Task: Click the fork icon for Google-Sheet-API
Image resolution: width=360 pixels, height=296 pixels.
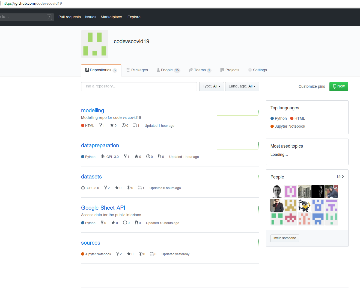Action: [102, 222]
